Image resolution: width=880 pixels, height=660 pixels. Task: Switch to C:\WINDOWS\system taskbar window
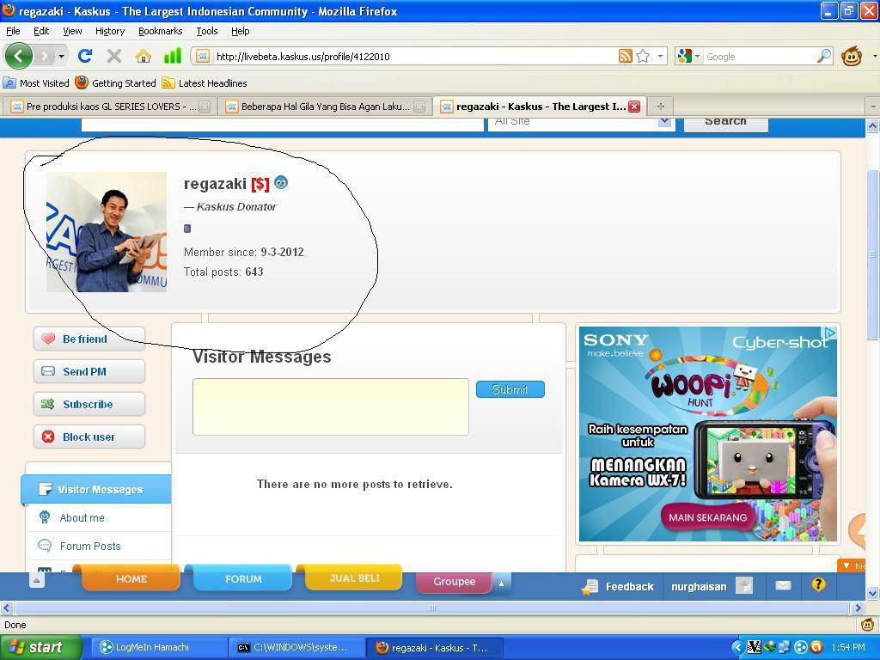coord(296,648)
